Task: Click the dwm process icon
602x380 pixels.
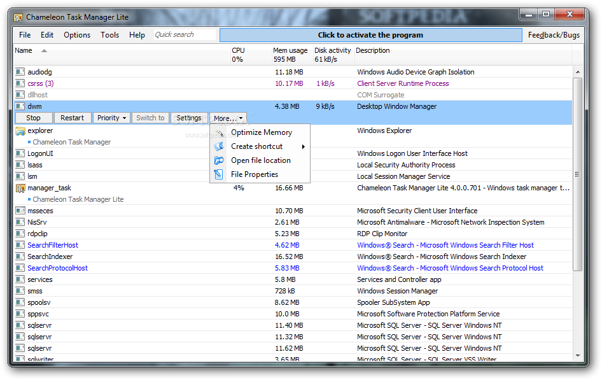Action: (x=20, y=106)
